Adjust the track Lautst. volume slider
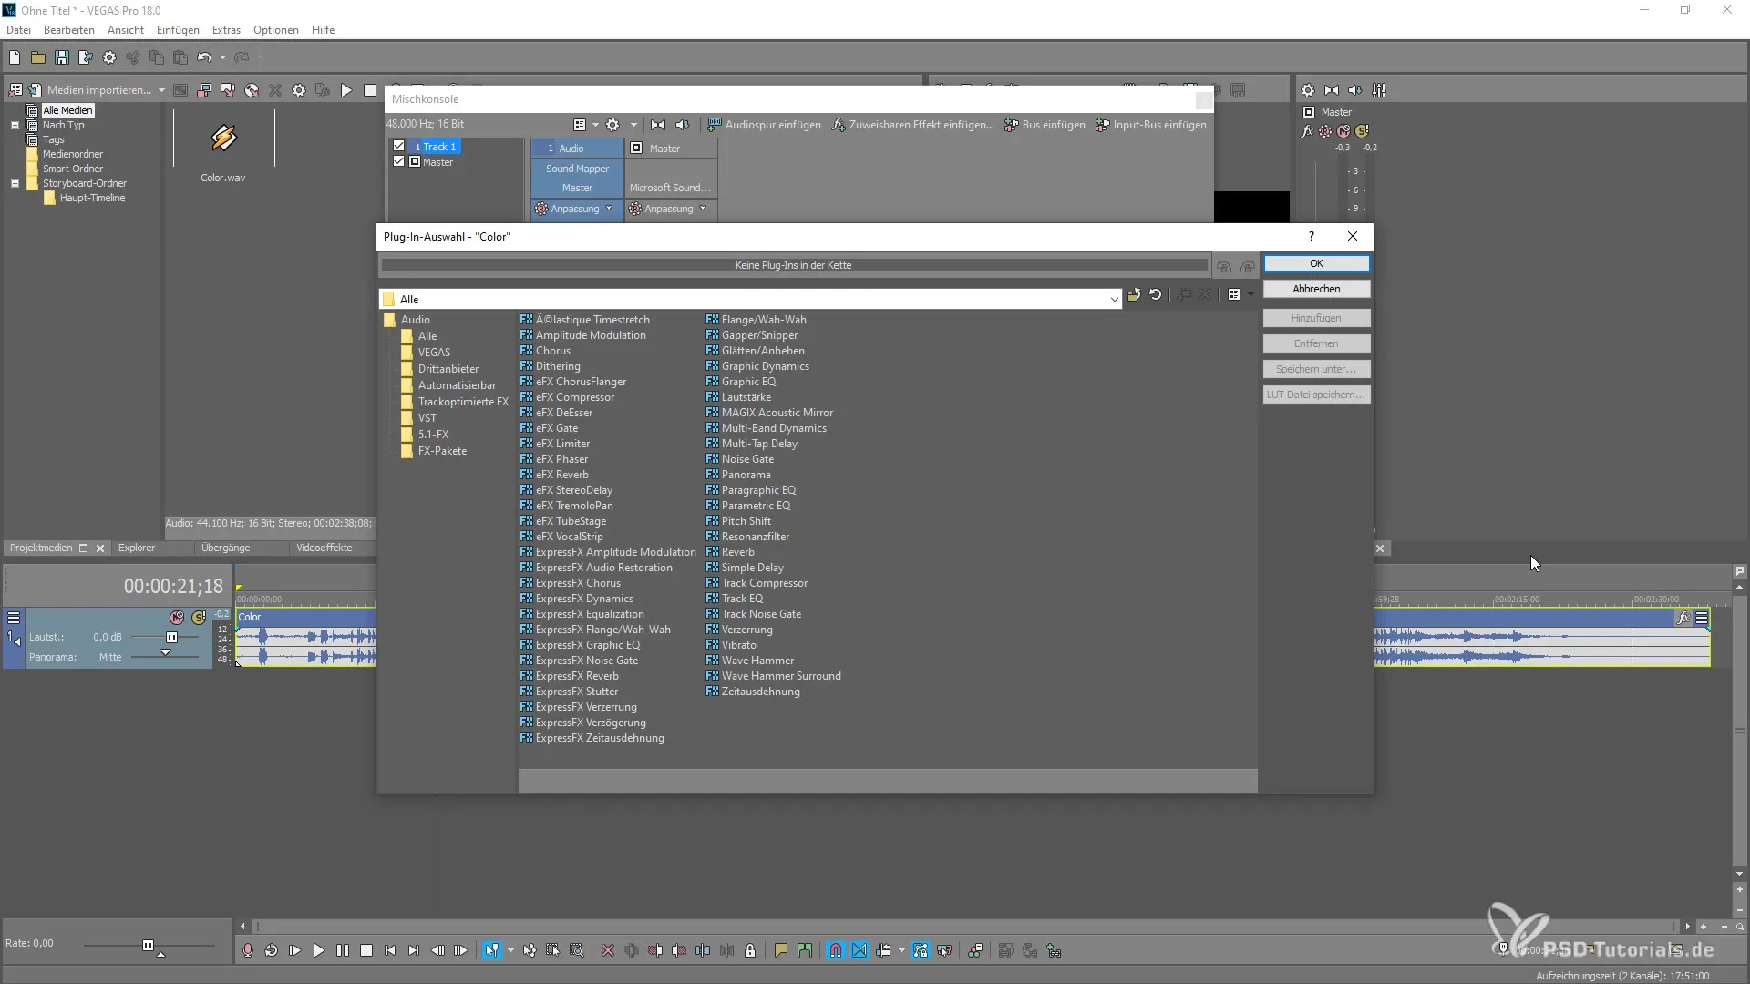The height and width of the screenshot is (984, 1750). pyautogui.click(x=171, y=637)
